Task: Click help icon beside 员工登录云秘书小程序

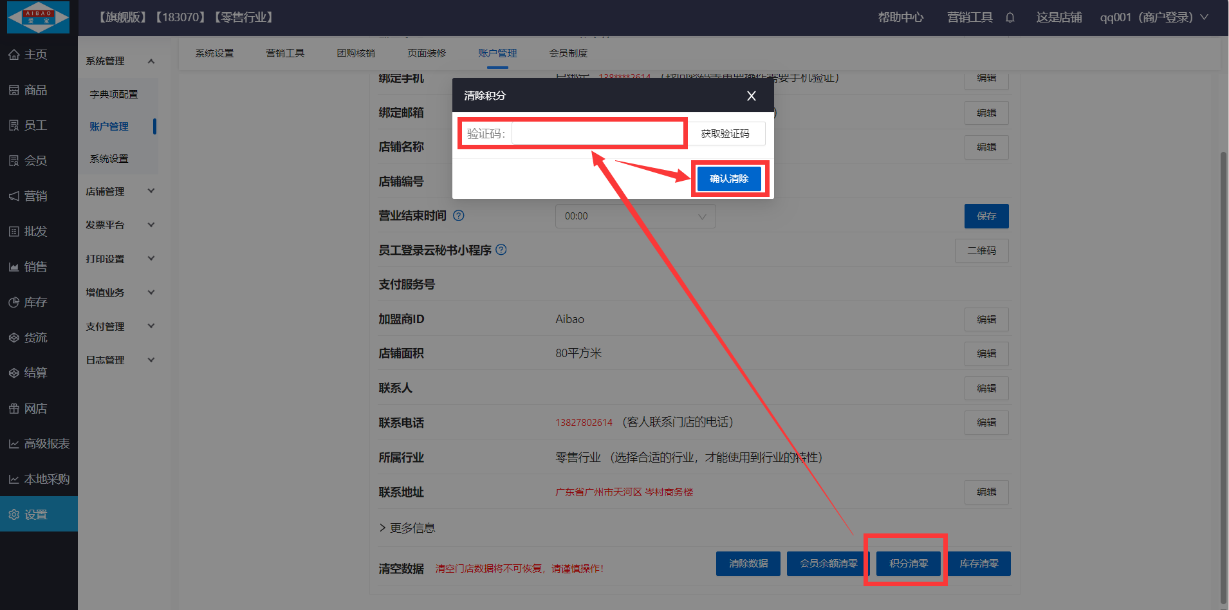Action: click(501, 250)
